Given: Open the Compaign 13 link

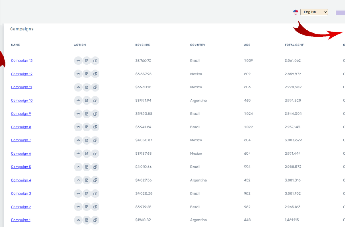Looking at the screenshot, I should (22, 60).
